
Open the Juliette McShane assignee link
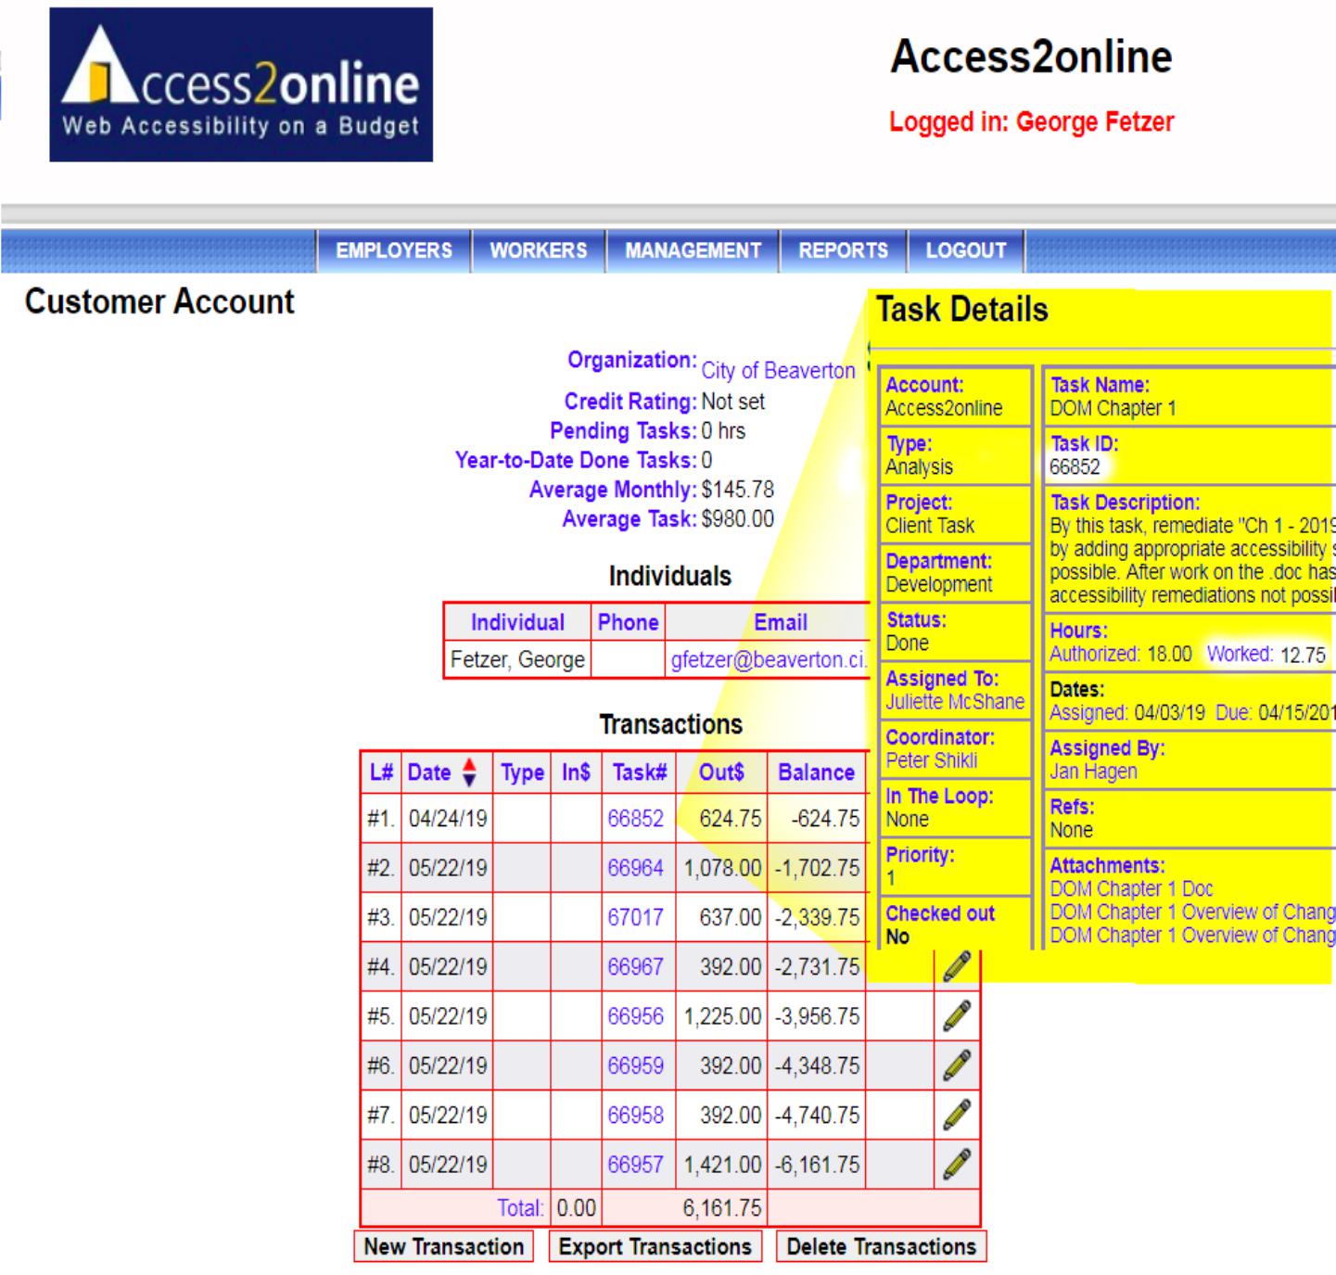955,702
